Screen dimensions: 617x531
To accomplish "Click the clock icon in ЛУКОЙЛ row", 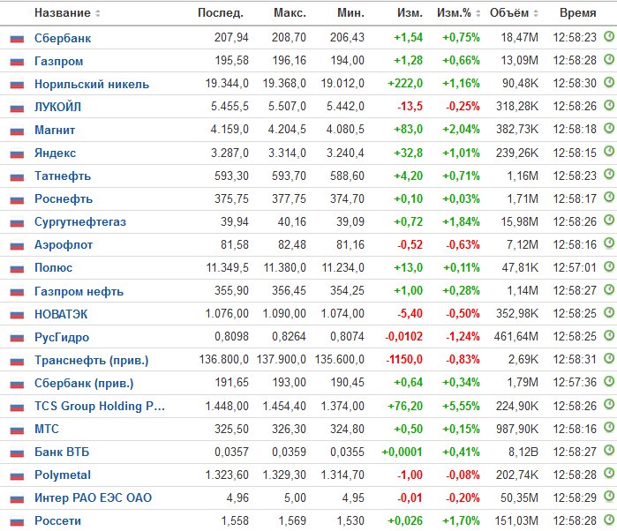I will pos(609,105).
